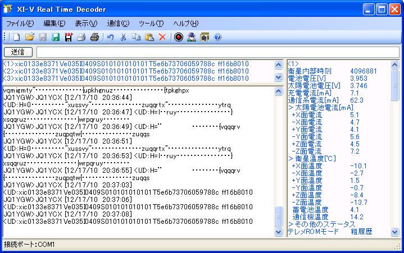The height and width of the screenshot is (253, 404).
Task: Click the up arrow of the log pane scrollbar
Action: (278, 91)
